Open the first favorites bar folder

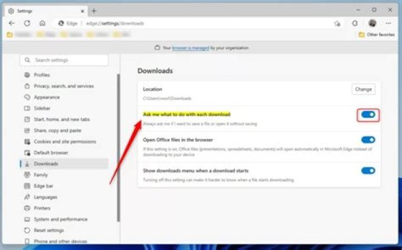click(19, 35)
